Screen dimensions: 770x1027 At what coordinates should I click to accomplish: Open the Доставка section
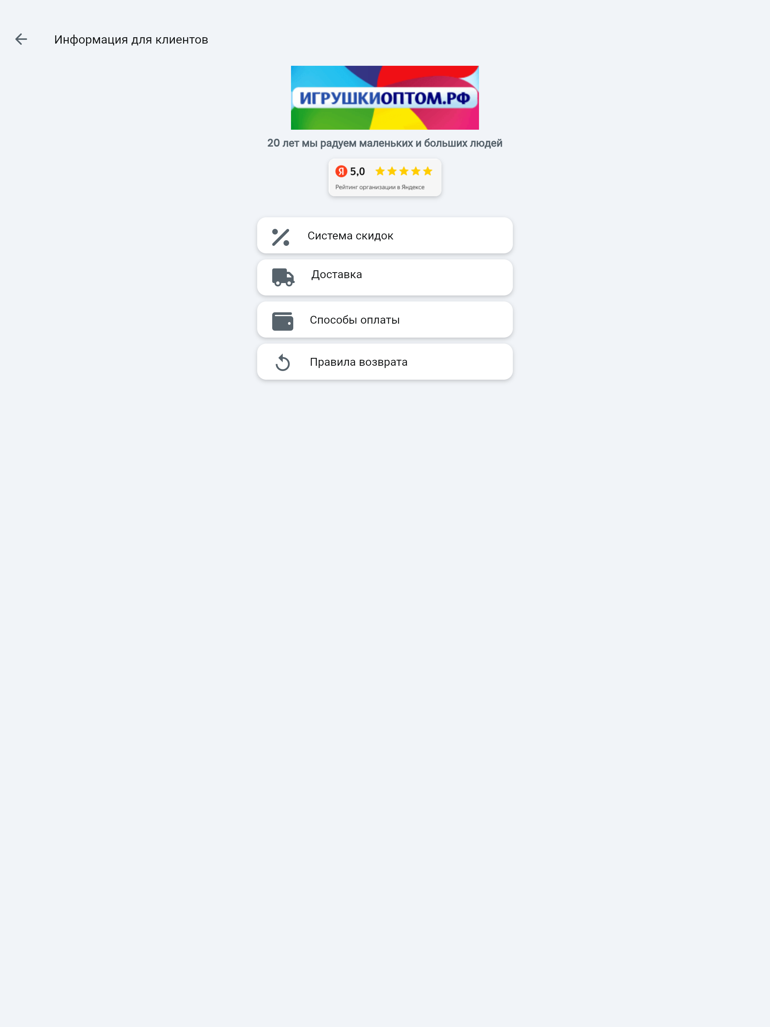pyautogui.click(x=385, y=278)
